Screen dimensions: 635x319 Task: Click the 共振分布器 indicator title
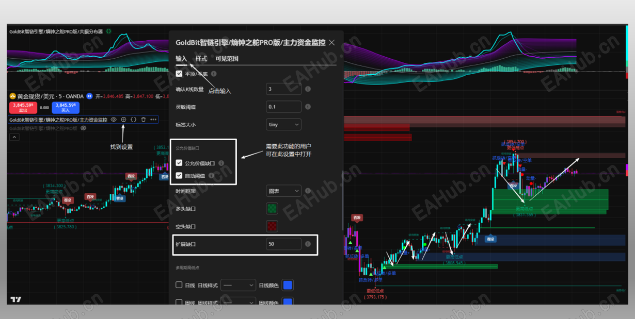coord(56,31)
